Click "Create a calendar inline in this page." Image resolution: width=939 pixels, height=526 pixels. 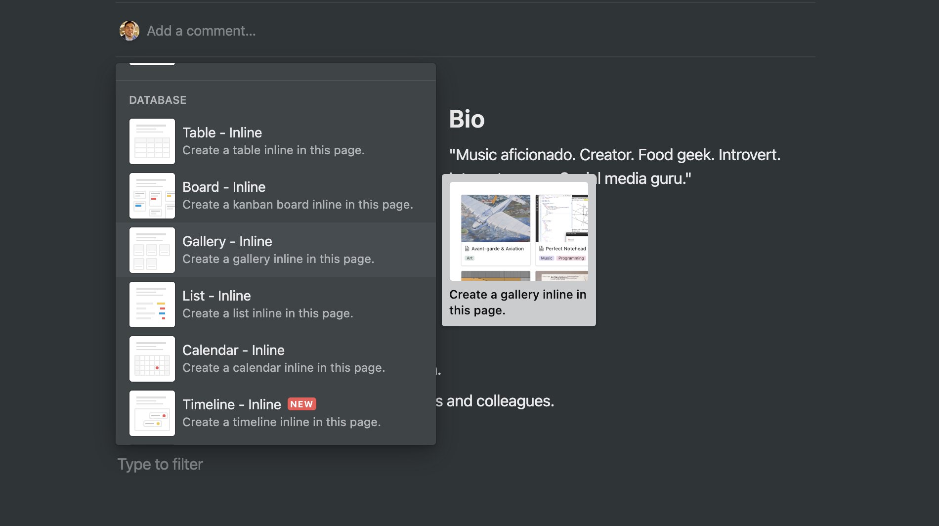tap(284, 368)
